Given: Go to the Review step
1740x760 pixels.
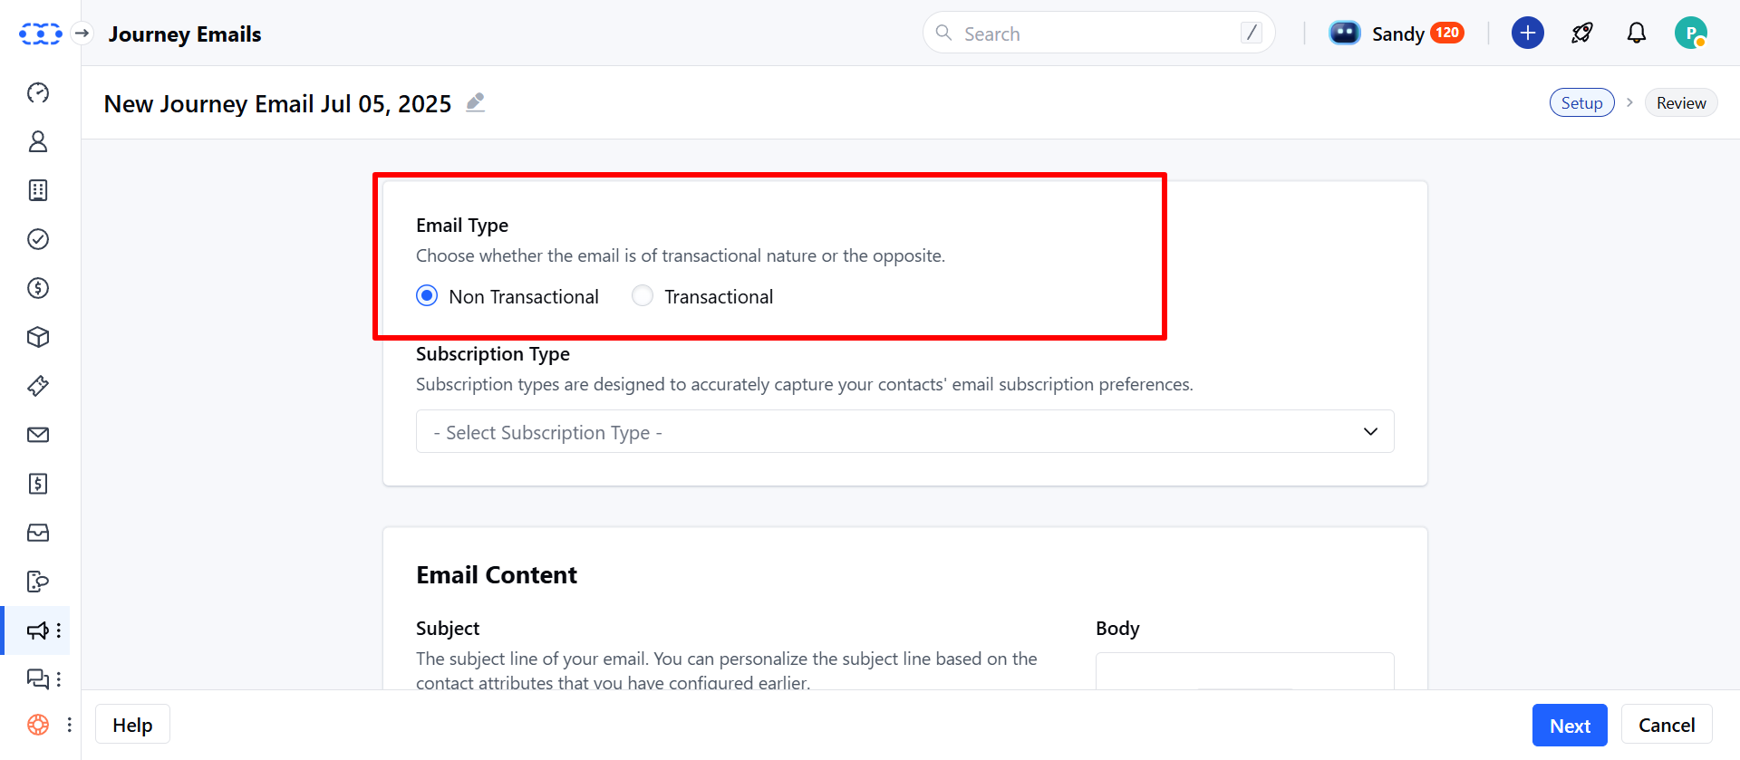Looking at the screenshot, I should click(x=1681, y=103).
